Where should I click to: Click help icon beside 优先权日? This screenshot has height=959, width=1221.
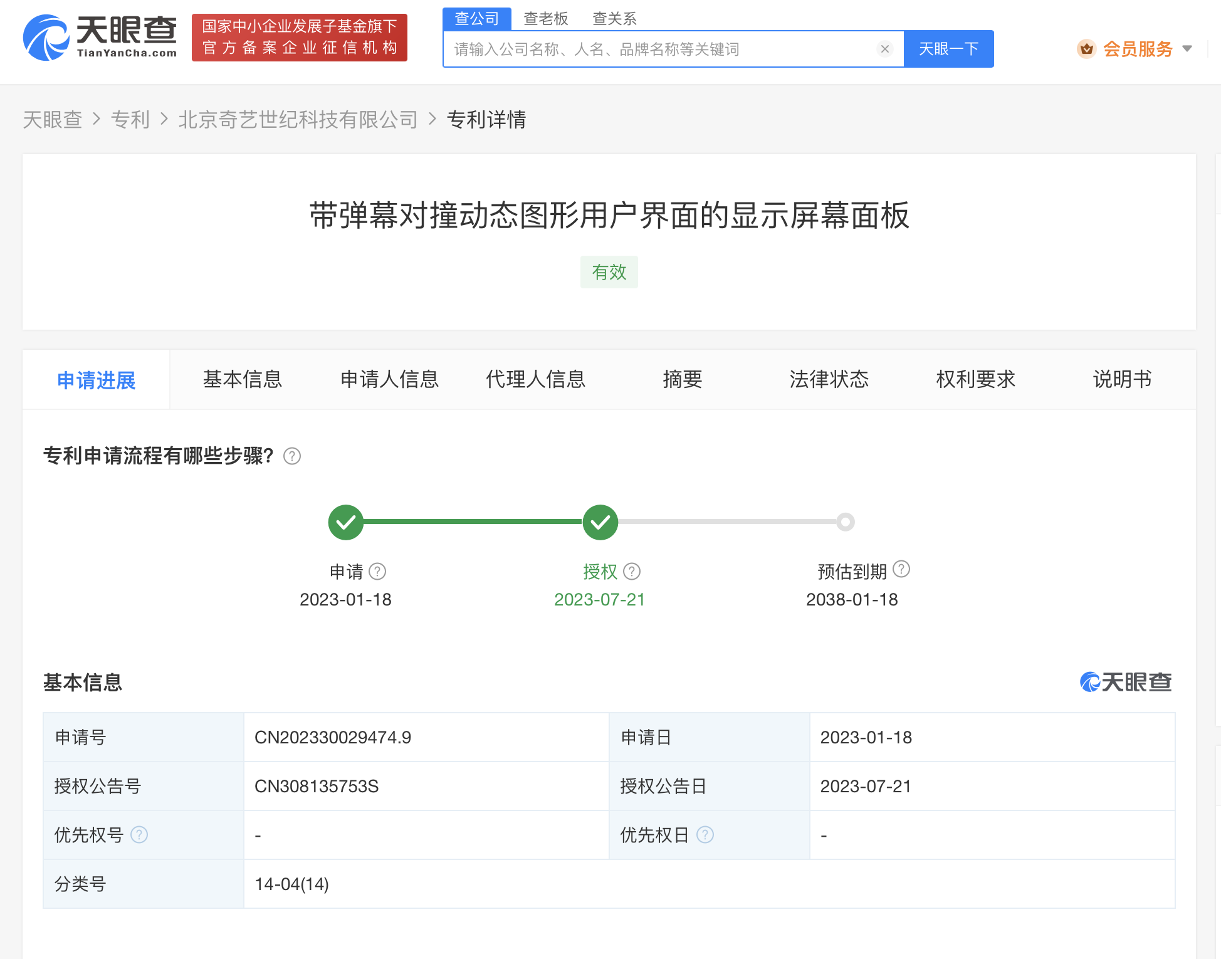click(x=705, y=835)
